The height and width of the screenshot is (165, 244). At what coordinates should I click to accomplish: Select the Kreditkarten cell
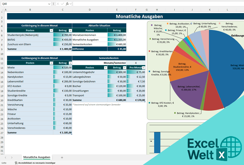[30, 100]
